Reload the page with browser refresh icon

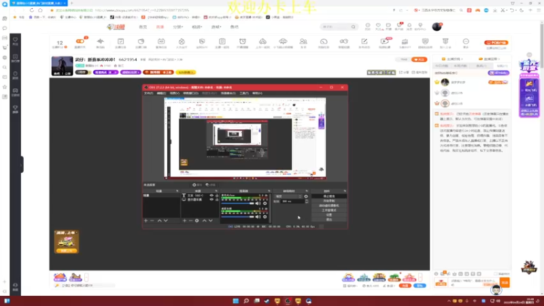(x=32, y=10)
